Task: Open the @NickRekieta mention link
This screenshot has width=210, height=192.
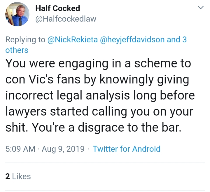Action: tap(72, 40)
